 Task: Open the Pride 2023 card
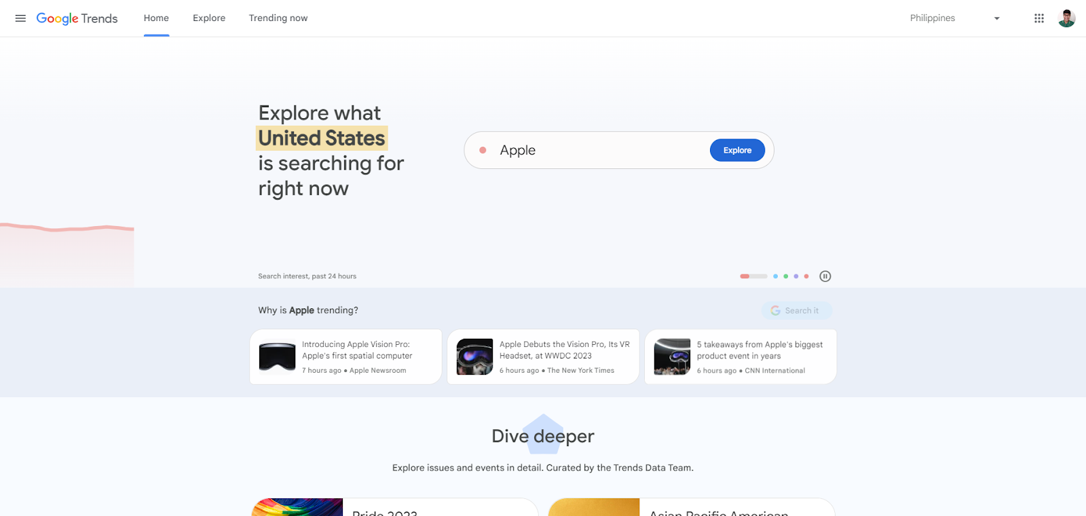pos(394,507)
